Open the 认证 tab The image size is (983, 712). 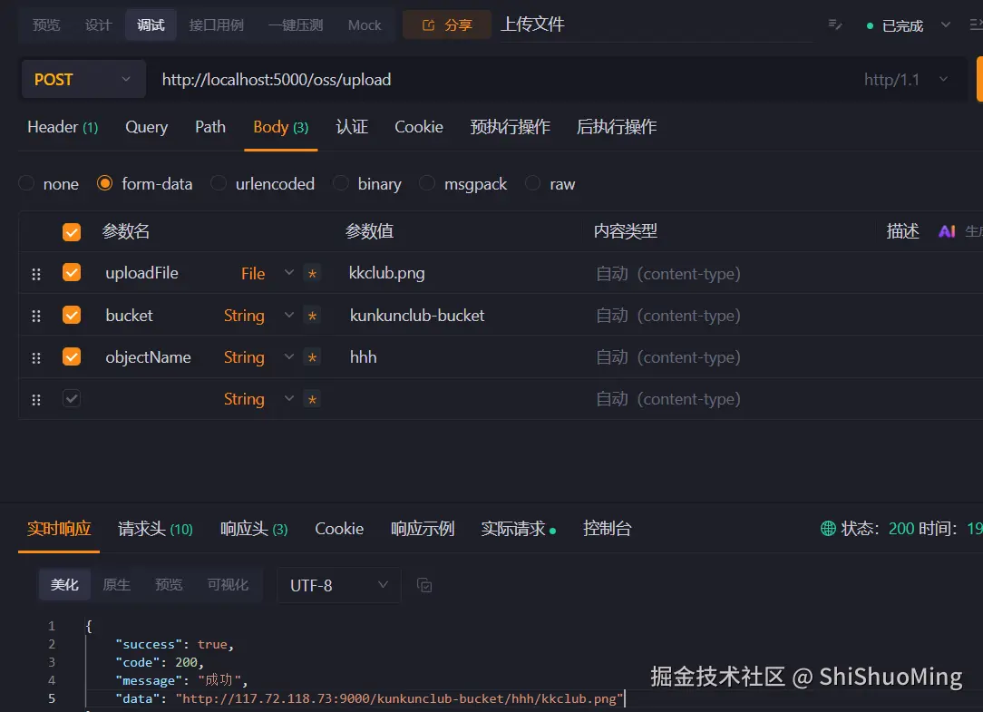pyautogui.click(x=352, y=127)
